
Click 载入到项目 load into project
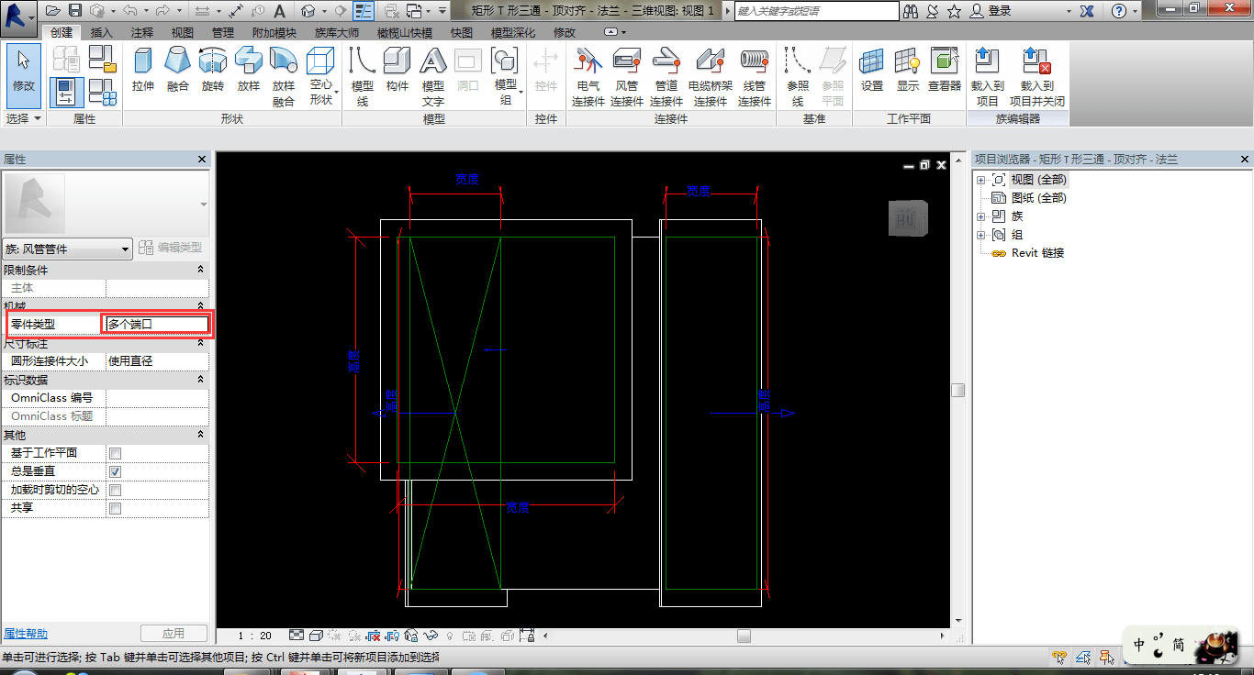pyautogui.click(x=988, y=77)
